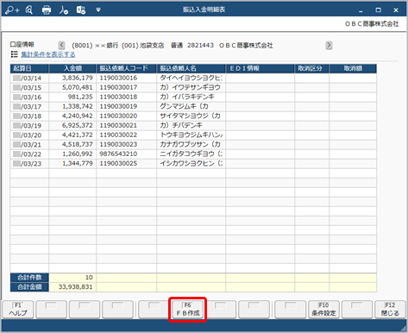Click the printer icon
Viewport: 408px width, 333px height.
click(47, 10)
